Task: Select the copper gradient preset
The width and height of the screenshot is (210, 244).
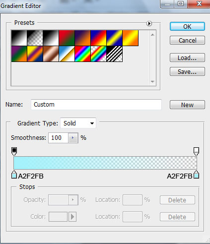Action: 51,54
